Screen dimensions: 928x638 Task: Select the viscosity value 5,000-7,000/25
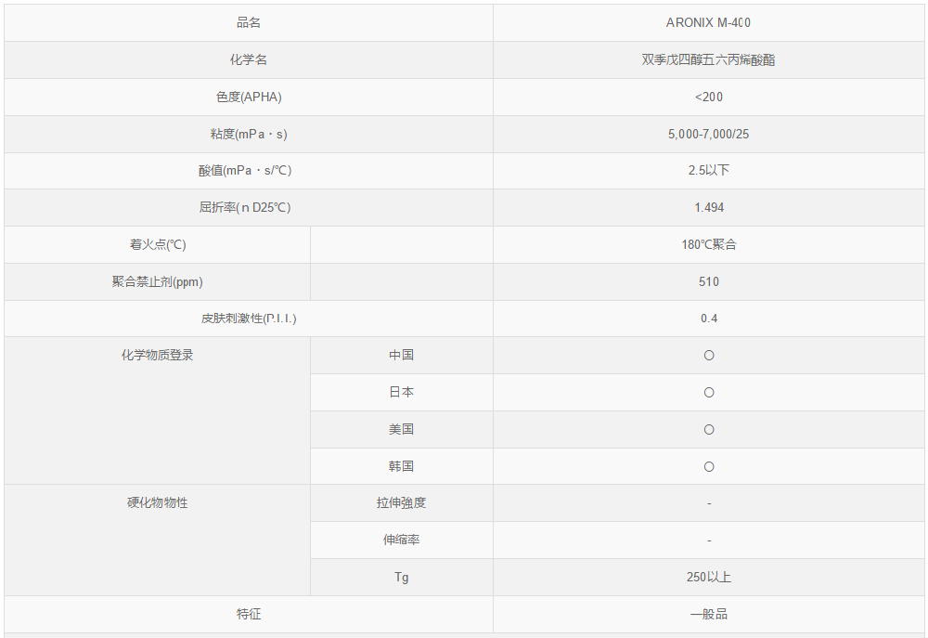pyautogui.click(x=709, y=134)
